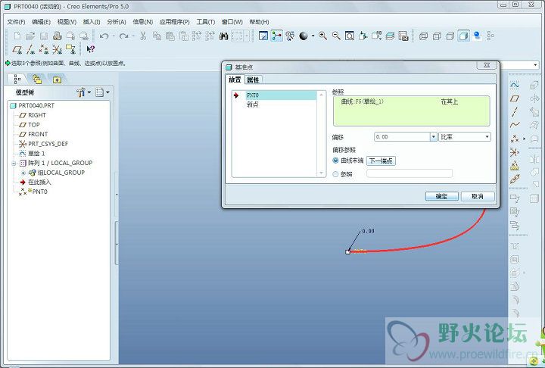Expand the 组LOCAL_GROUP tree node
545x368 pixels.
tap(23, 173)
